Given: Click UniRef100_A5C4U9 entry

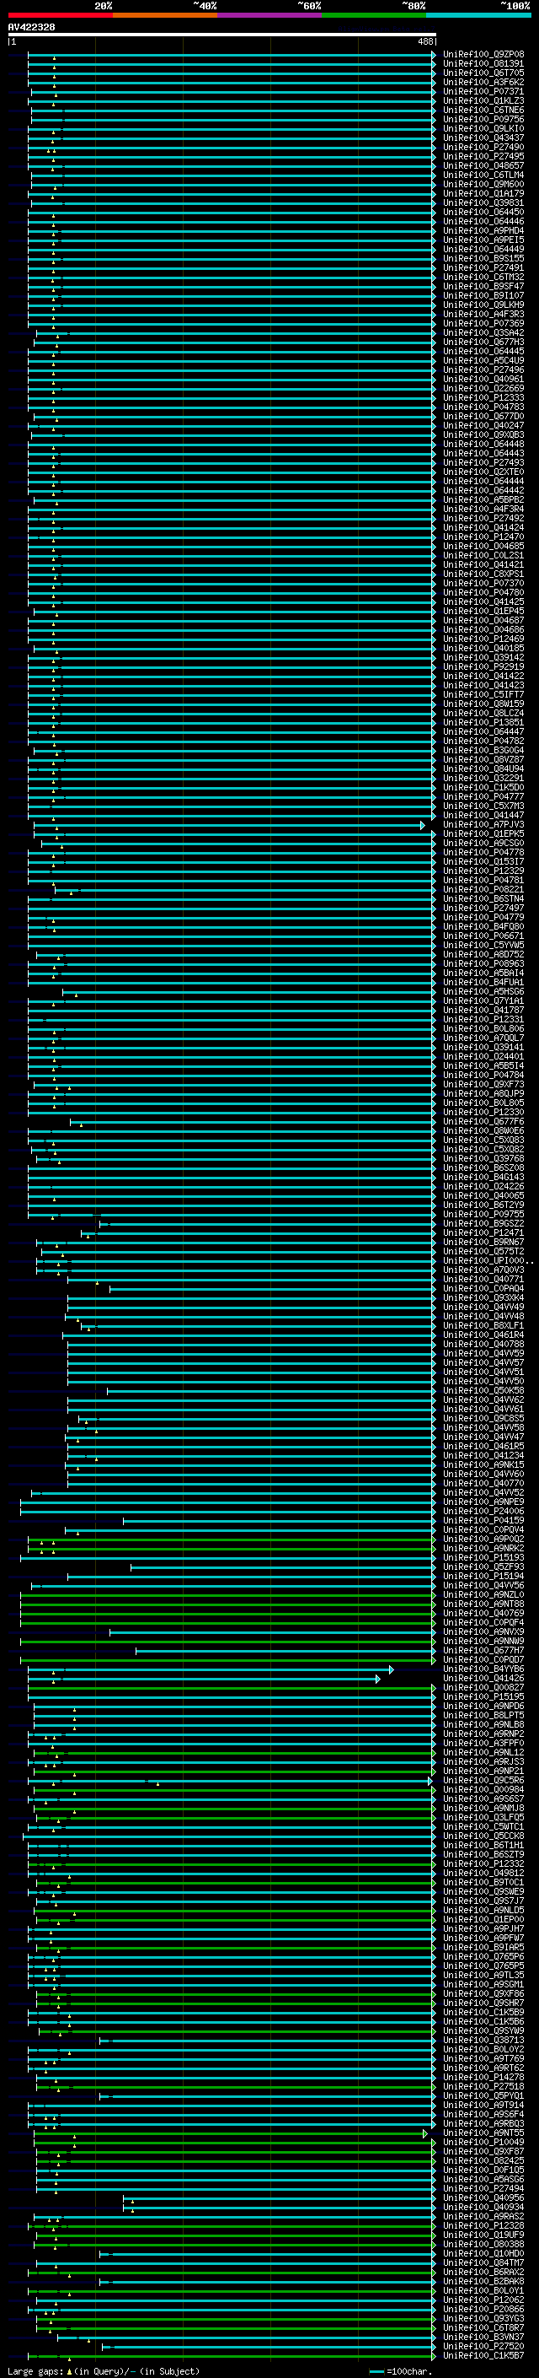Looking at the screenshot, I should 483,360.
